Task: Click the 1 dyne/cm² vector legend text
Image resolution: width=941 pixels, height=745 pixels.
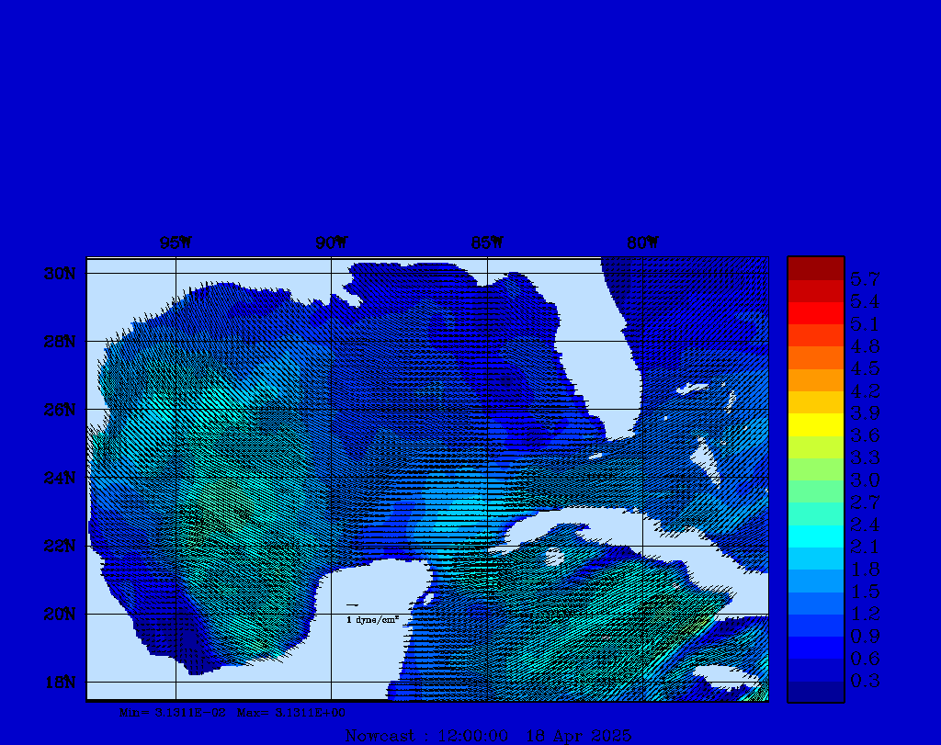Action: [x=373, y=620]
